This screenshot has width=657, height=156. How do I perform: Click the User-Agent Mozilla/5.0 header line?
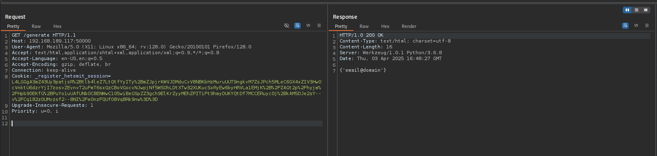point(131,47)
